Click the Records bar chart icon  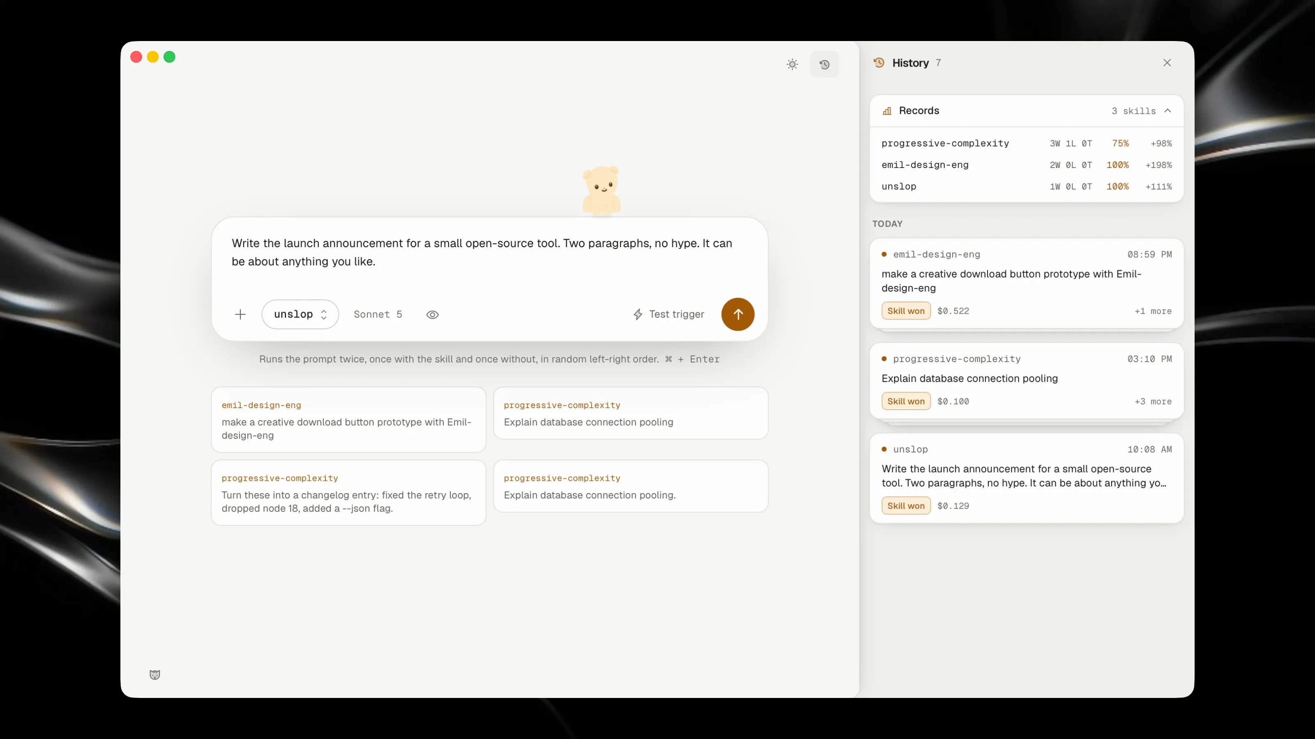coord(887,111)
